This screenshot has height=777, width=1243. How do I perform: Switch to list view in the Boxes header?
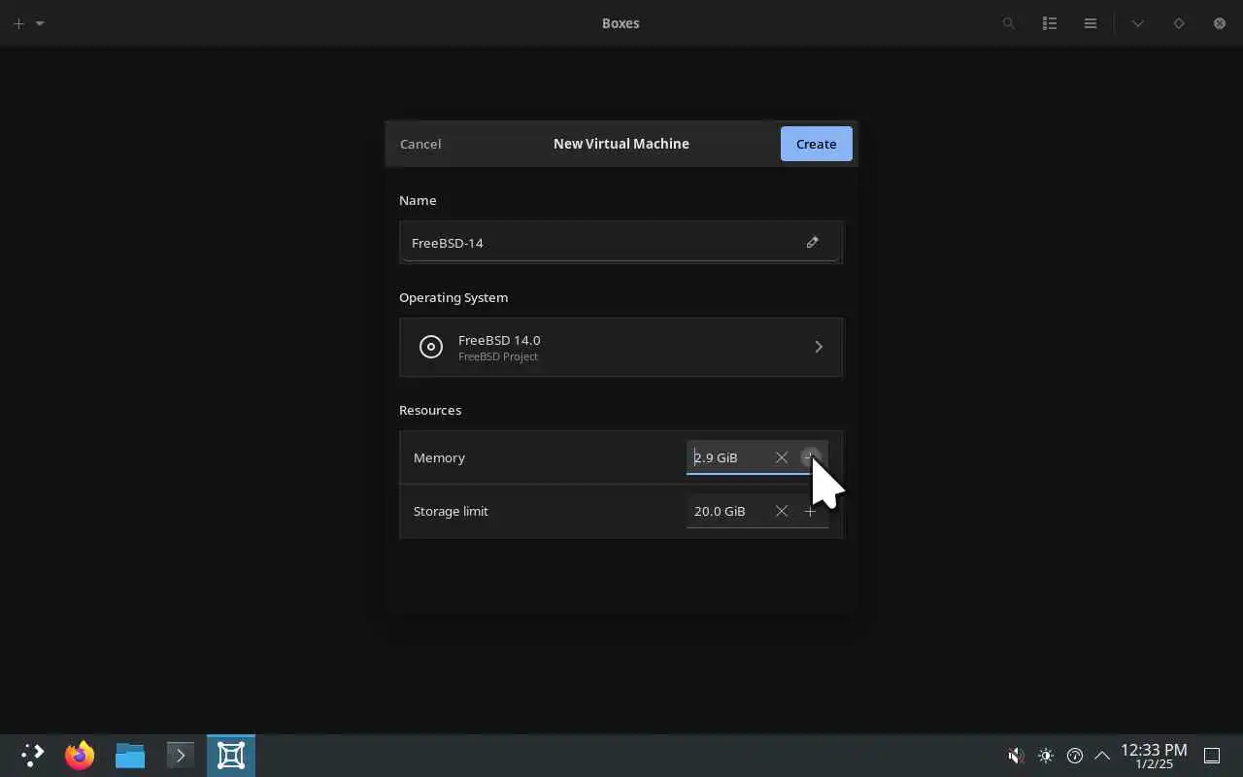click(1050, 23)
